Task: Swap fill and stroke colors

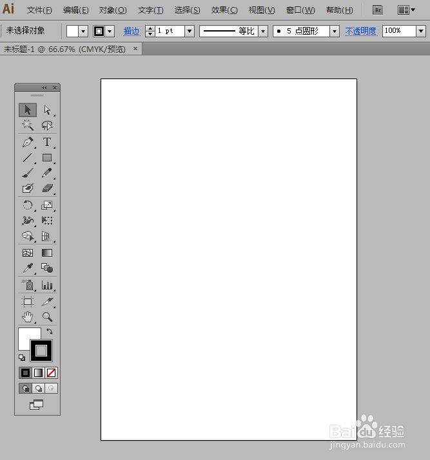Action: (50, 331)
